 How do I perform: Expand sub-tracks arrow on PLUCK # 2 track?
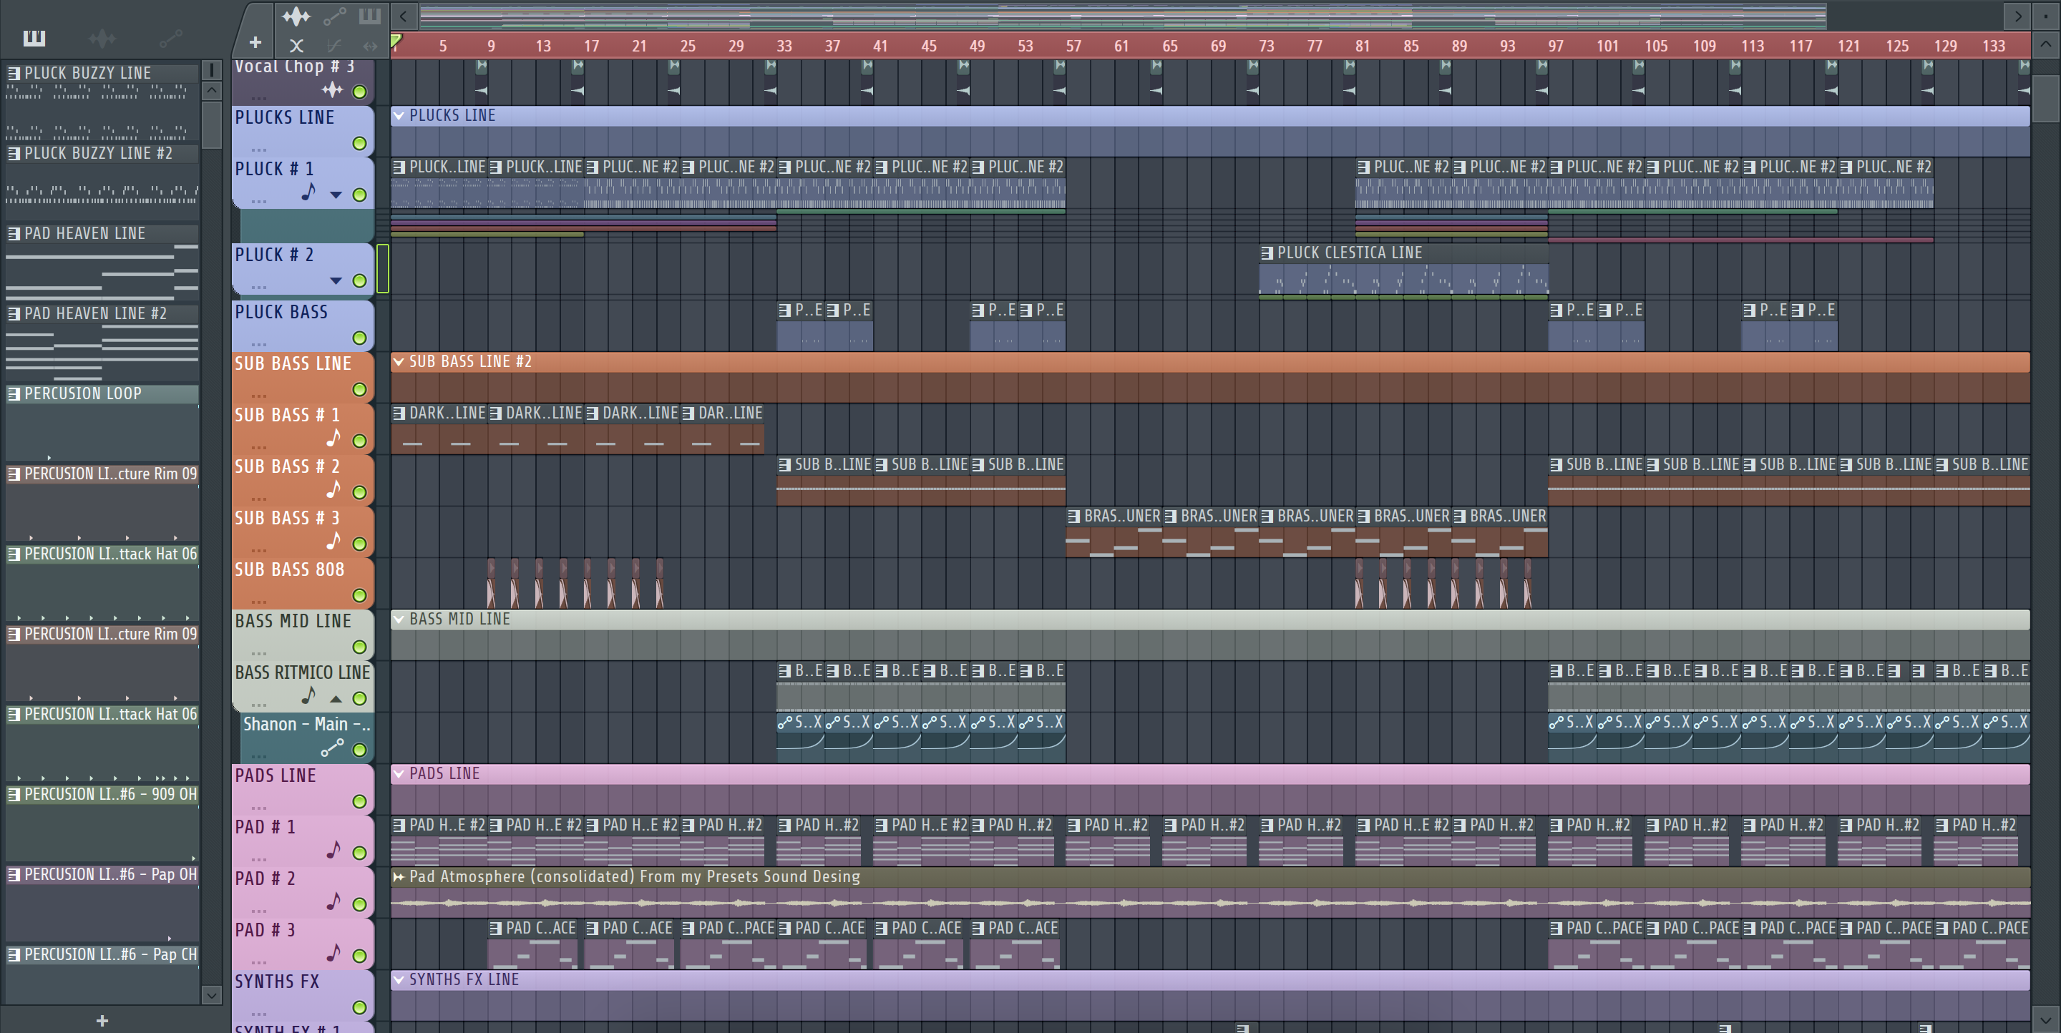pyautogui.click(x=336, y=280)
